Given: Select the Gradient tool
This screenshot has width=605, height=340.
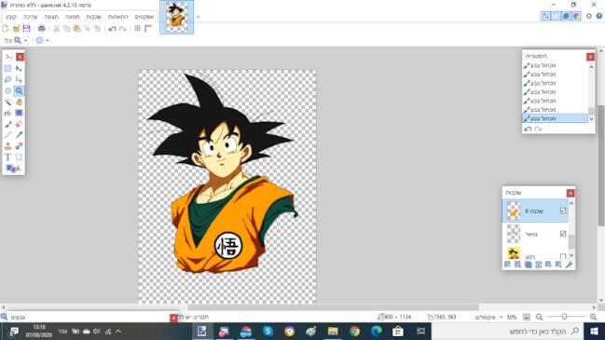Looking at the screenshot, I should (19, 113).
